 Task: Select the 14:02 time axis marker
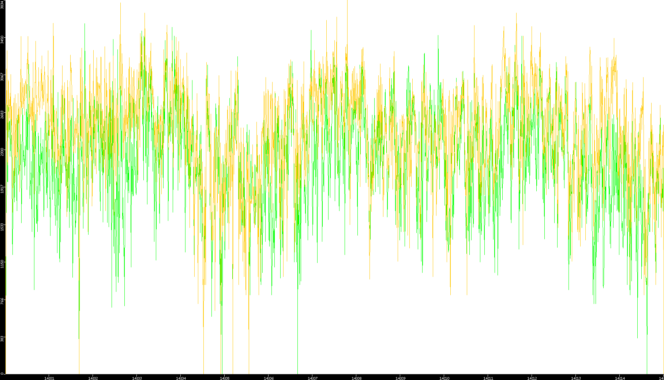pos(93,378)
